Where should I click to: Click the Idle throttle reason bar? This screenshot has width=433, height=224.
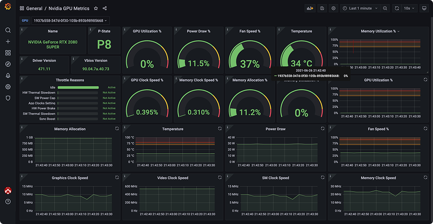point(78,87)
